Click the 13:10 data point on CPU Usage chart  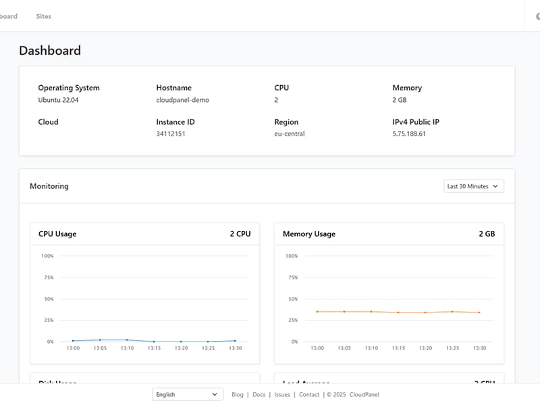point(127,340)
